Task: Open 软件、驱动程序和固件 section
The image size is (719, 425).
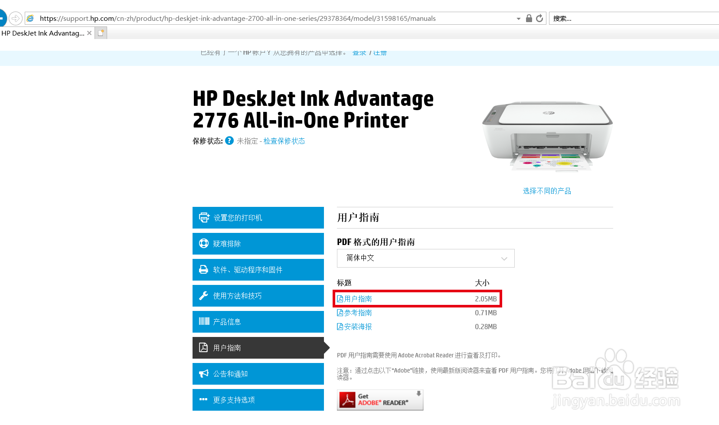Action: point(258,270)
